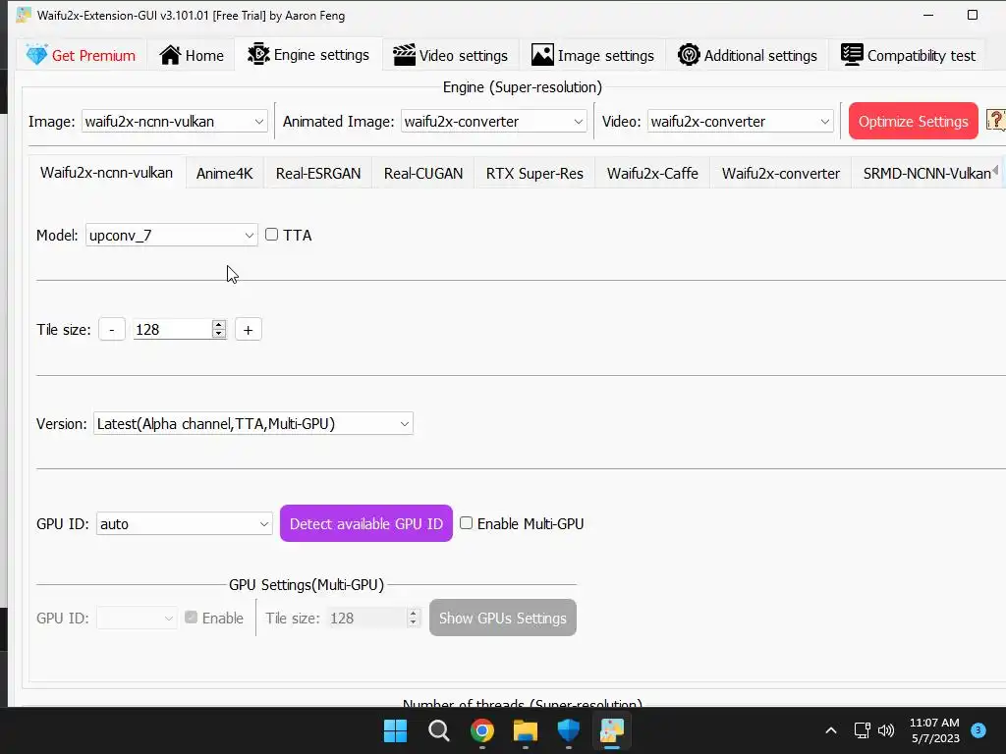Open the Additional settings tab
The image size is (1006, 754).
point(748,56)
